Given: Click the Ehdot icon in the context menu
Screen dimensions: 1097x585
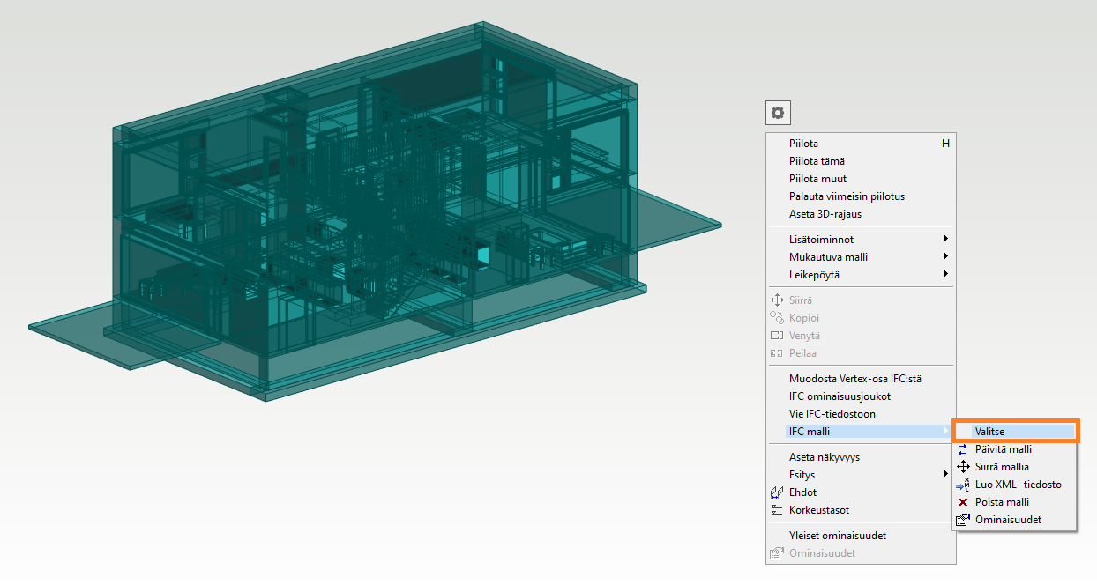Looking at the screenshot, I should click(x=777, y=492).
